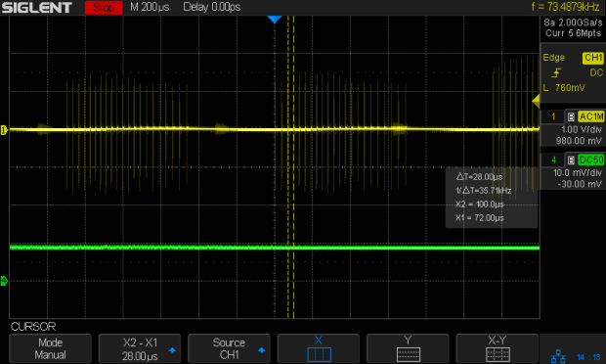Click the L 760mV trigger level value
This screenshot has height=364, width=606.
point(564,88)
